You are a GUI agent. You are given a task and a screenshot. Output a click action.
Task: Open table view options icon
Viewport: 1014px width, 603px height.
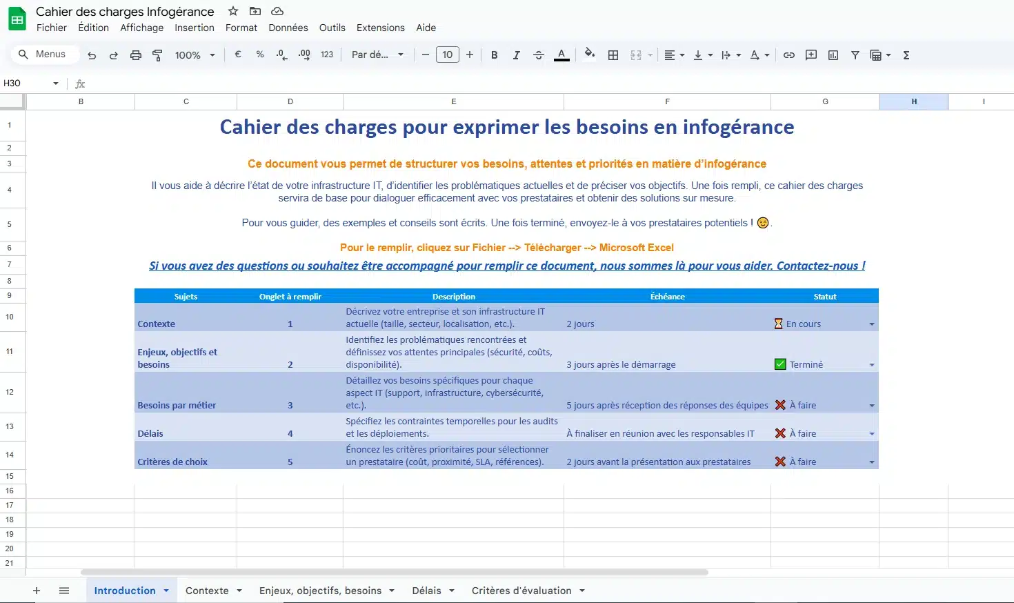[x=880, y=55]
